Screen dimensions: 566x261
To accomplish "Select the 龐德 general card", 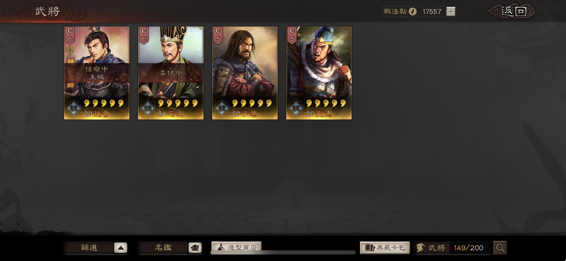I will pyautogui.click(x=319, y=73).
